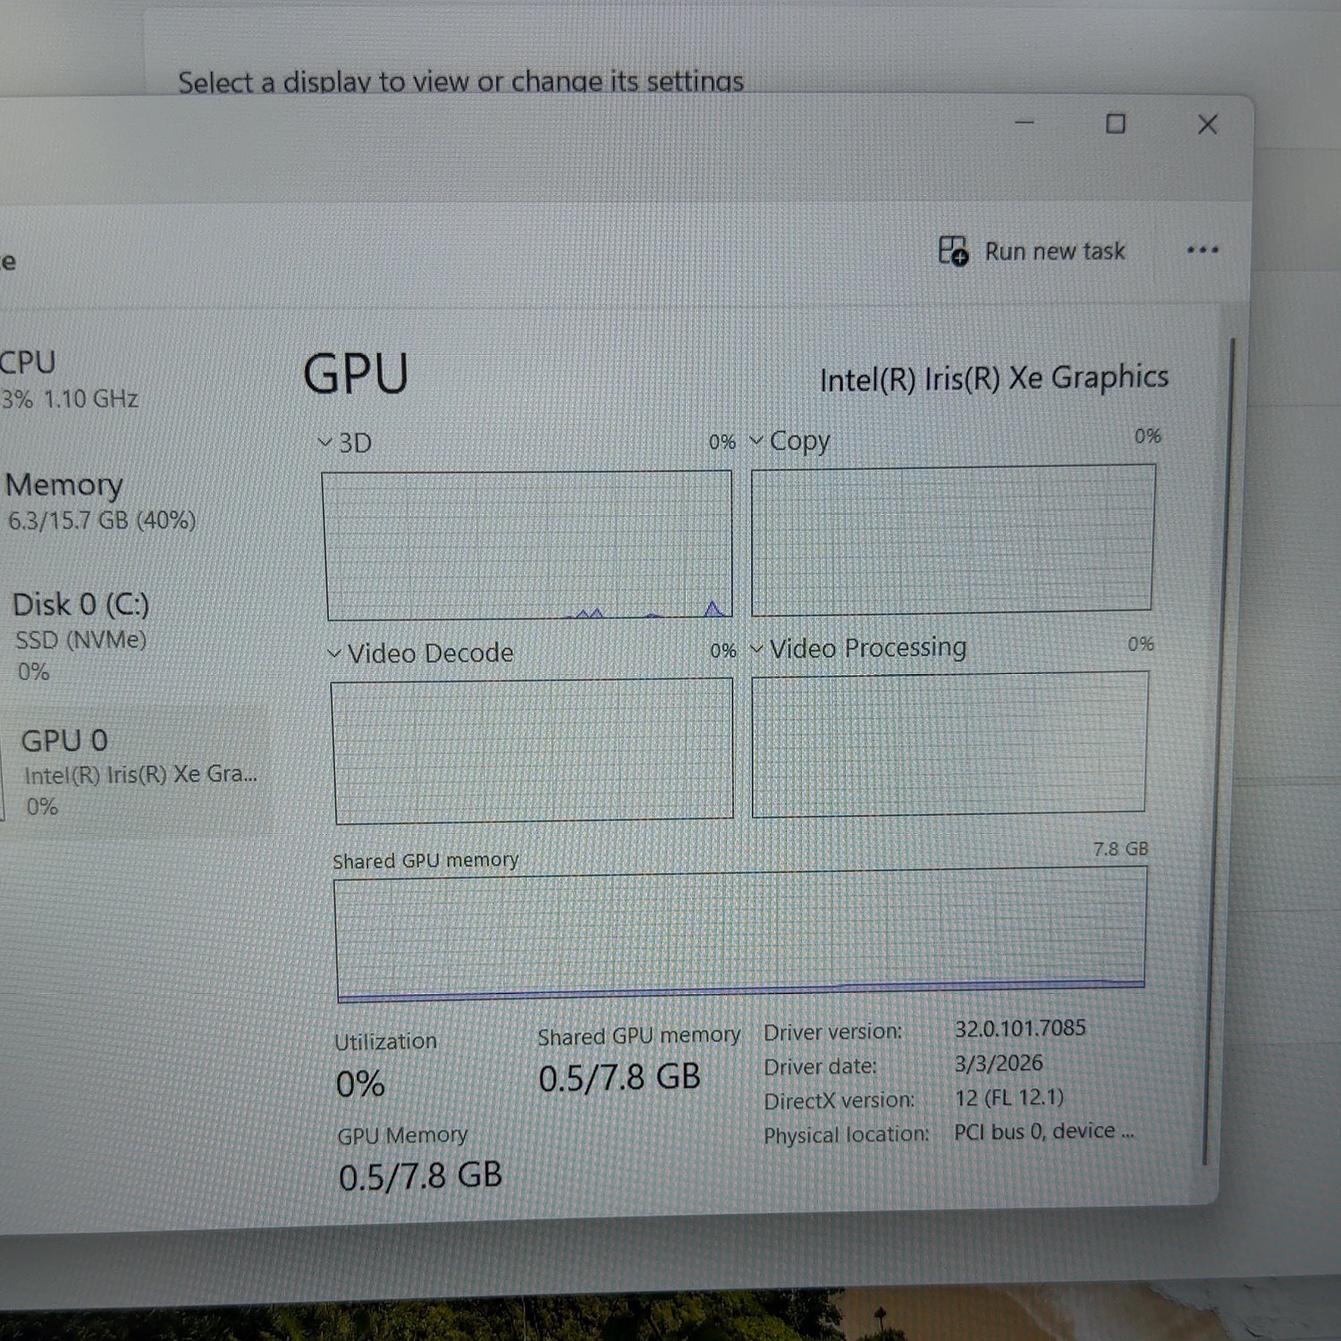This screenshot has height=1341, width=1341.
Task: Click the Shared GPU memory graph
Action: pos(740,933)
